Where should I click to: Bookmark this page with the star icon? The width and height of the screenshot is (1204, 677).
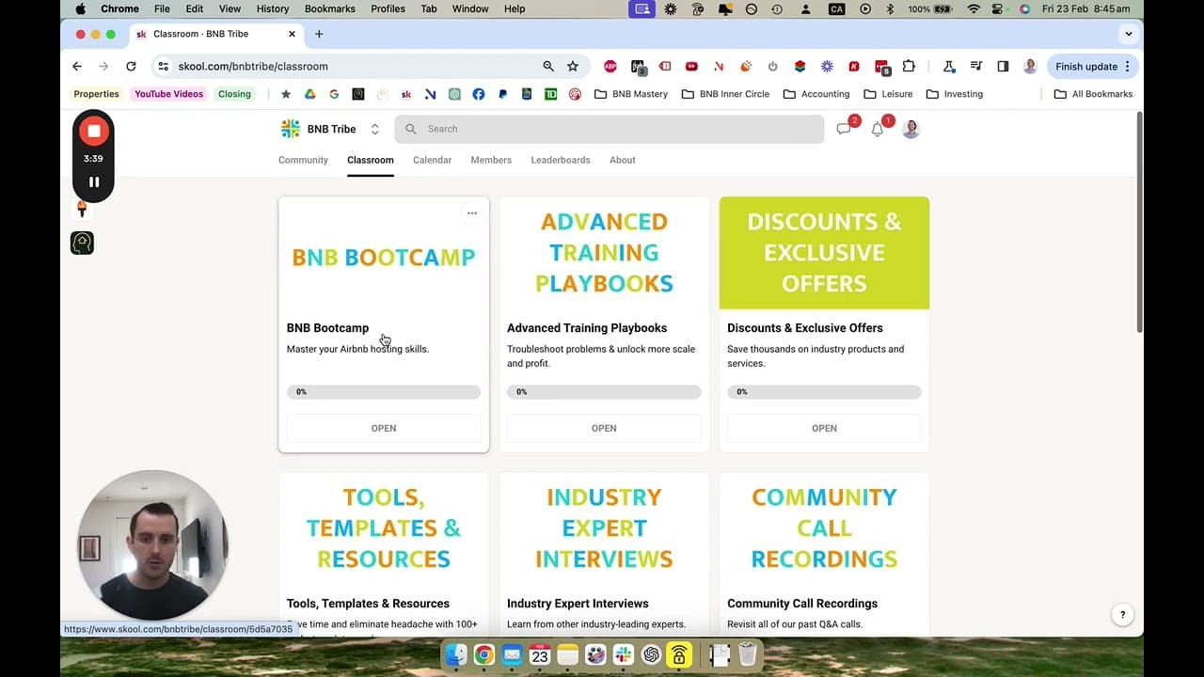pos(573,67)
